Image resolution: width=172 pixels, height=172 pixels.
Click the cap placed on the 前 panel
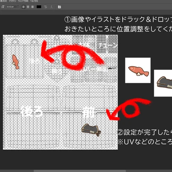coord(91,130)
